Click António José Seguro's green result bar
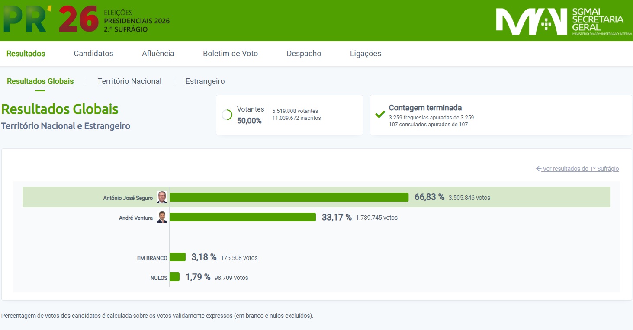The height and width of the screenshot is (330, 633). pos(289,197)
